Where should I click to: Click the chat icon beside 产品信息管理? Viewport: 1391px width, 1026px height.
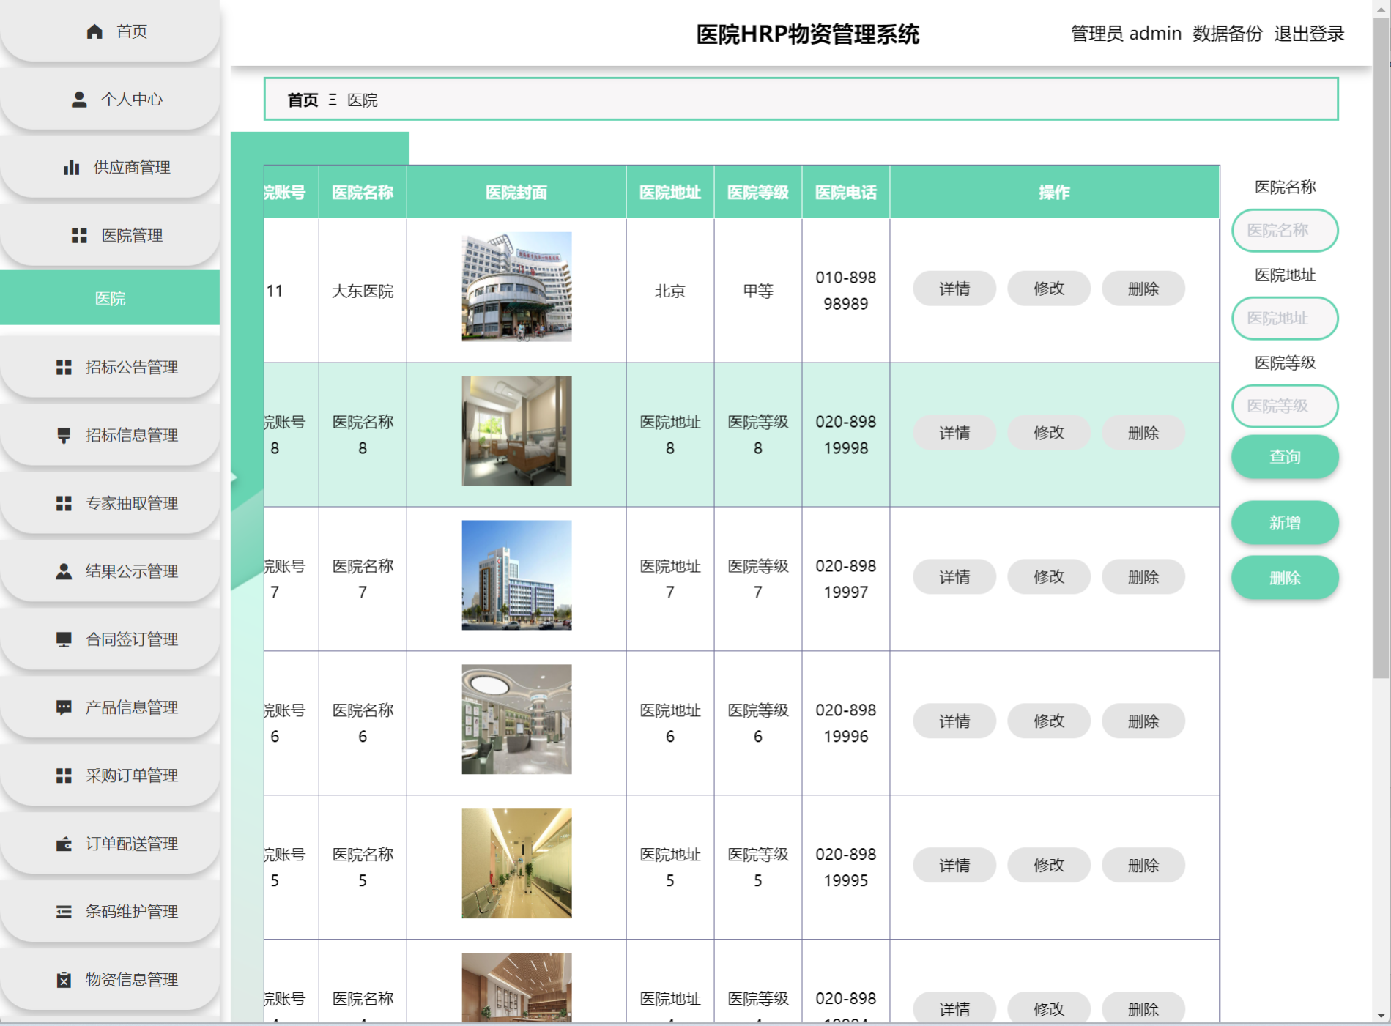tap(64, 708)
